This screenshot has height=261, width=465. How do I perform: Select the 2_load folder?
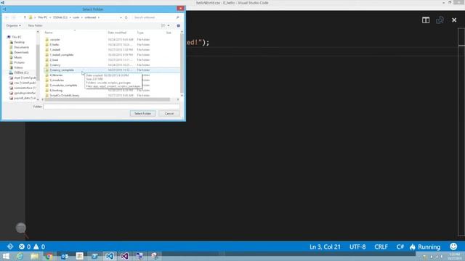pos(54,59)
